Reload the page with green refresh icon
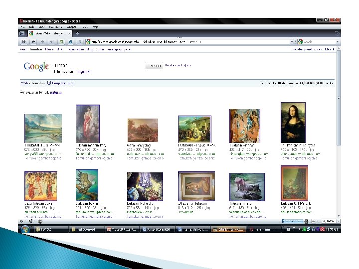 click(x=61, y=42)
